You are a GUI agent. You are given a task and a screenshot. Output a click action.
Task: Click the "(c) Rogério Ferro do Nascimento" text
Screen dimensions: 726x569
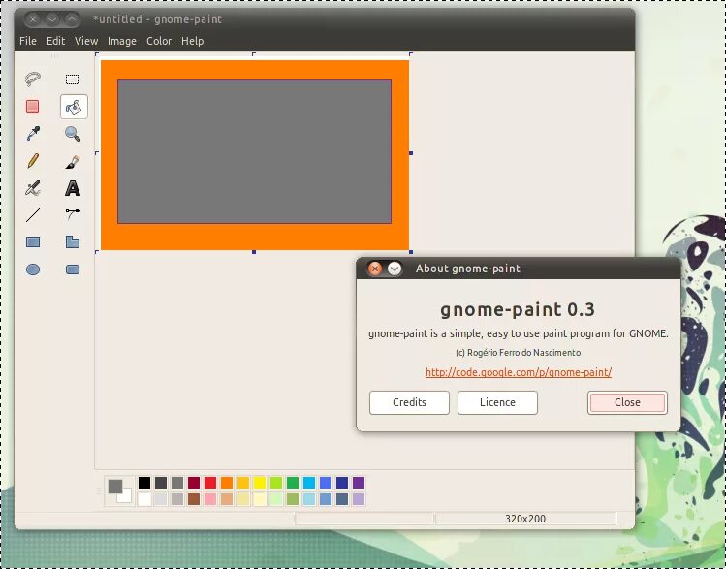pyautogui.click(x=519, y=353)
